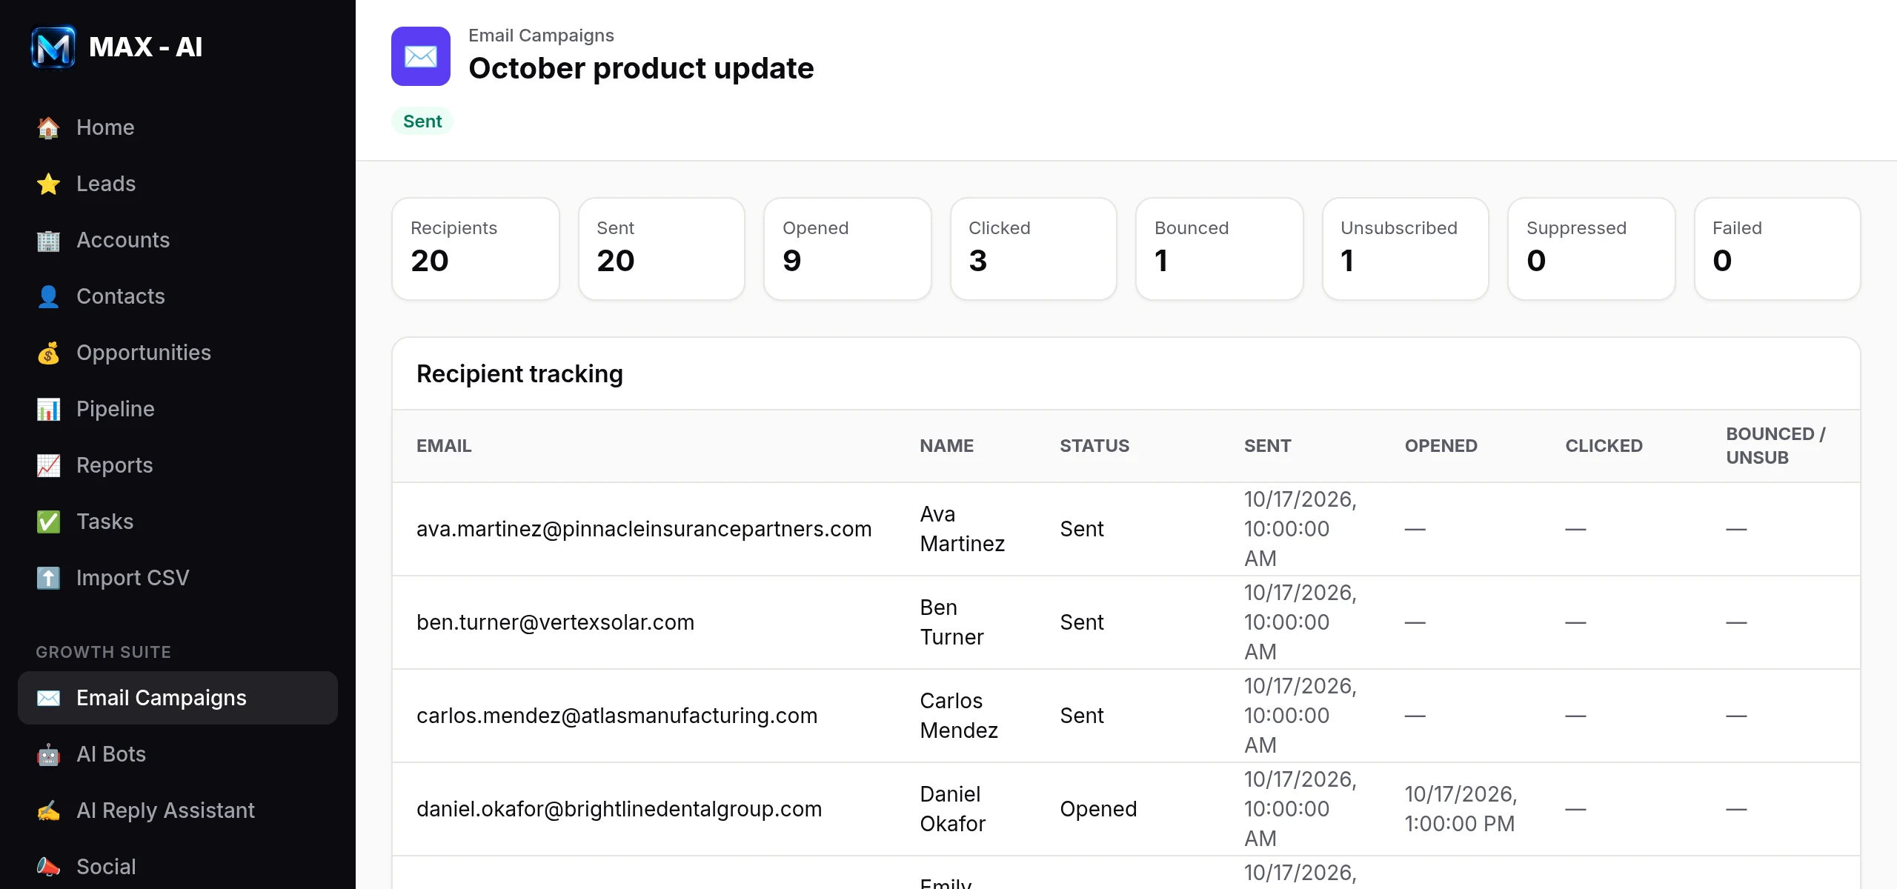1897x889 pixels.
Task: Navigate to Contacts
Action: pyautogui.click(x=178, y=296)
